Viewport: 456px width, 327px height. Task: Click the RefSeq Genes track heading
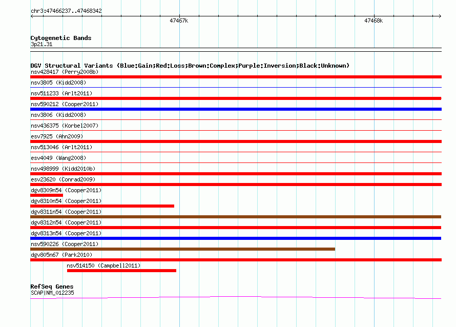point(52,287)
